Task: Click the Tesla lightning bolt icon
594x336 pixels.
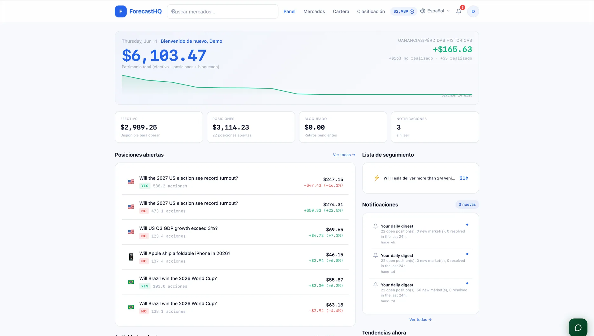Action: point(377,178)
